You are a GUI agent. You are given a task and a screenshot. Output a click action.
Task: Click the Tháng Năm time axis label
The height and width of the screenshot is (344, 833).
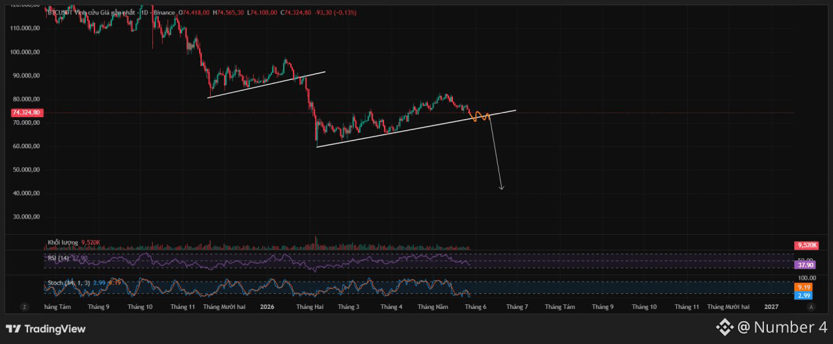tap(434, 306)
